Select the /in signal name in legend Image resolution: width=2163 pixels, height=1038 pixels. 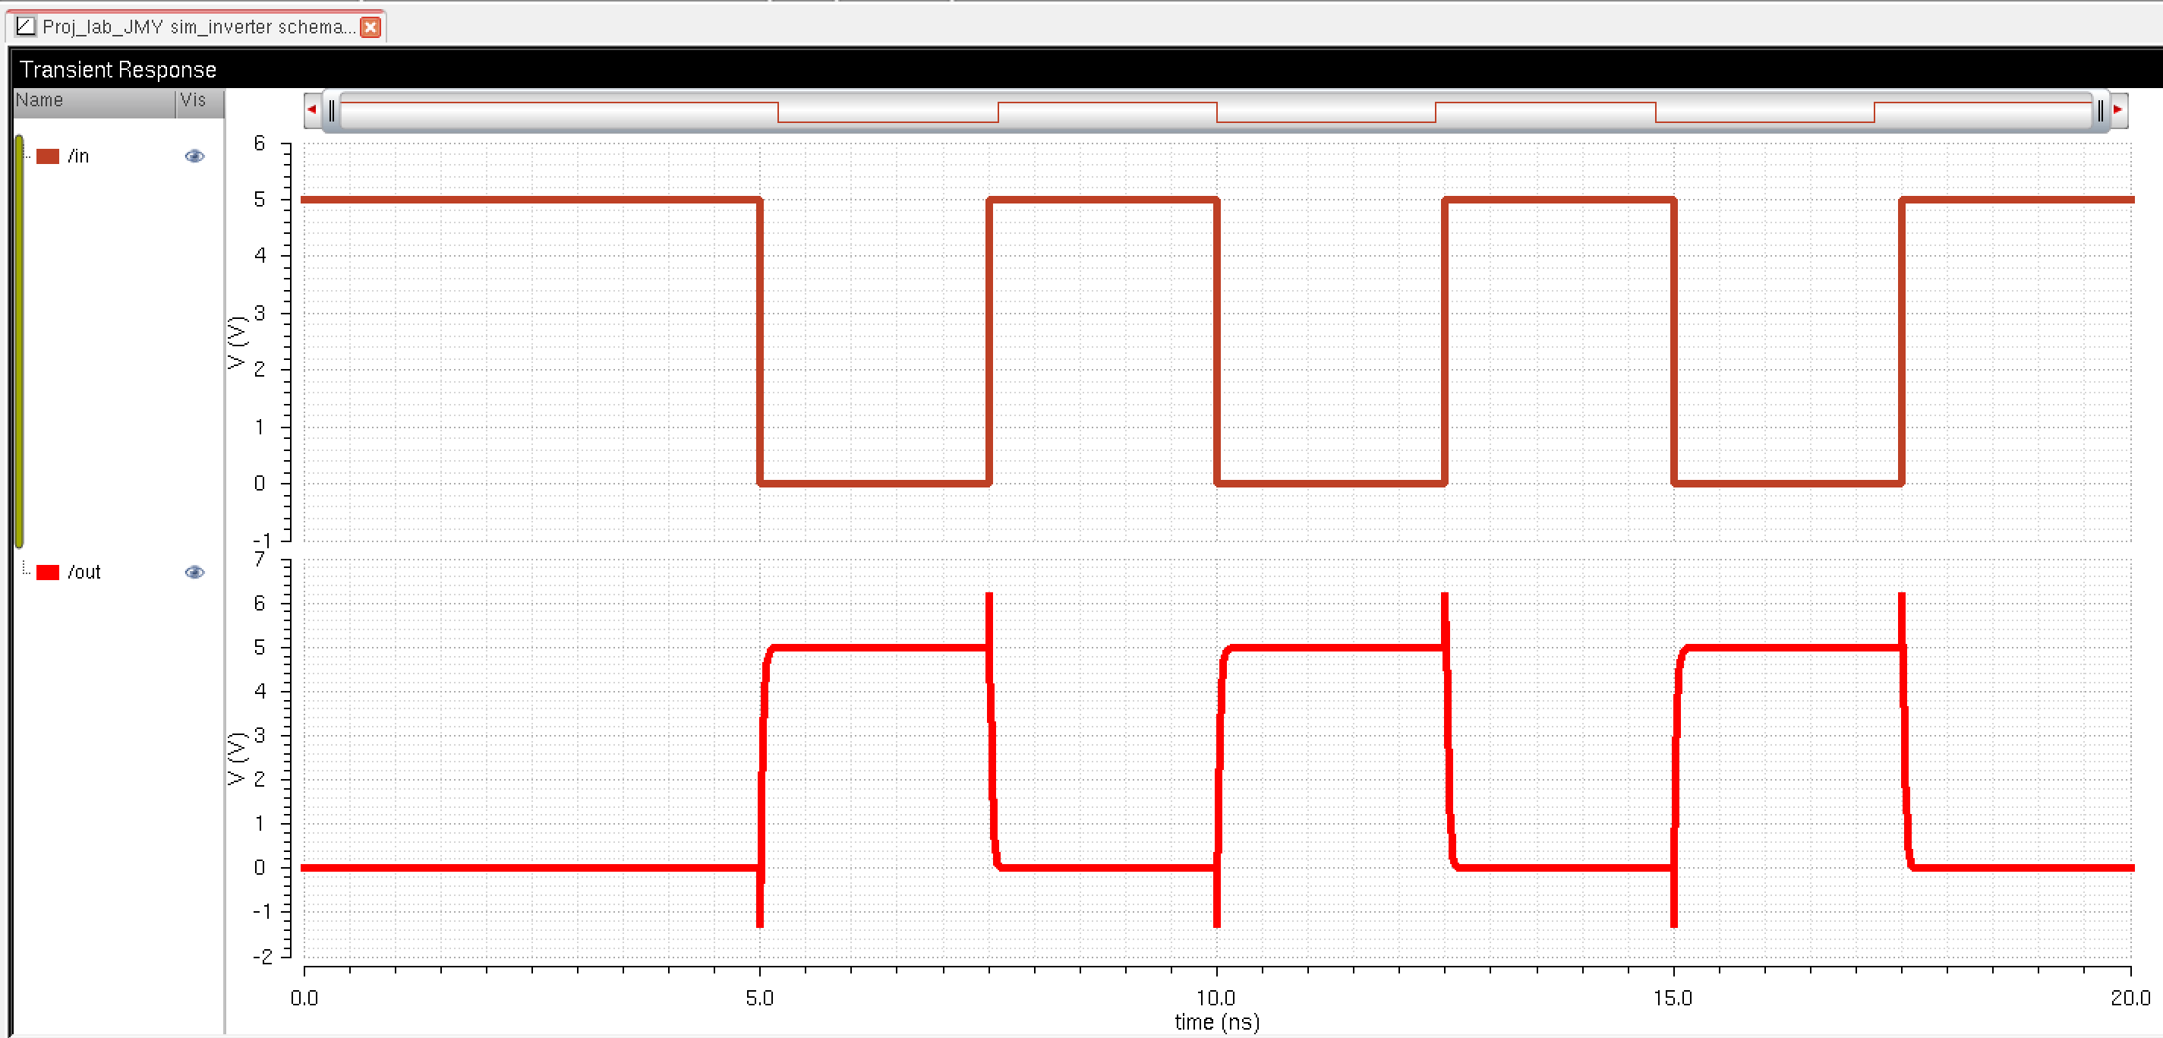tap(78, 156)
